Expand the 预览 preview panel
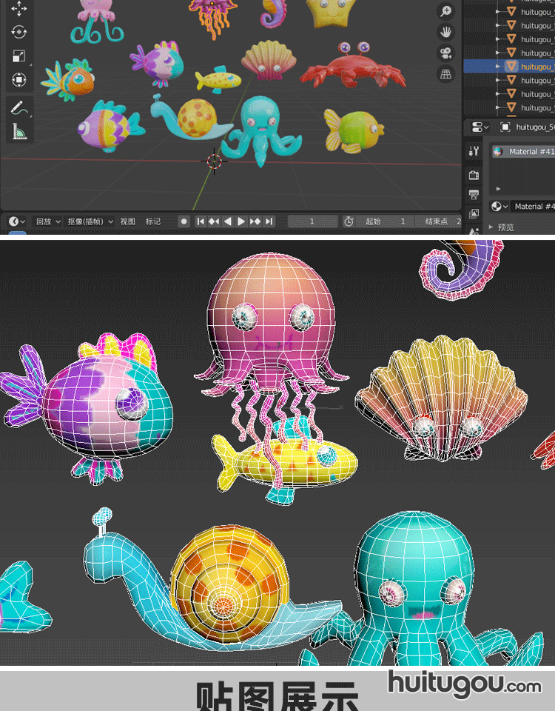The image size is (555, 711). 505,227
